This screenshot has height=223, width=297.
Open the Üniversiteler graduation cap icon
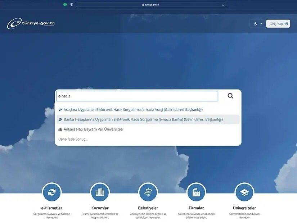point(244,192)
